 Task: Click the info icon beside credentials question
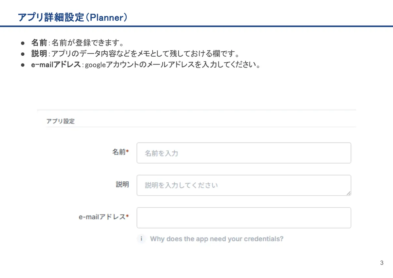pyautogui.click(x=141, y=239)
